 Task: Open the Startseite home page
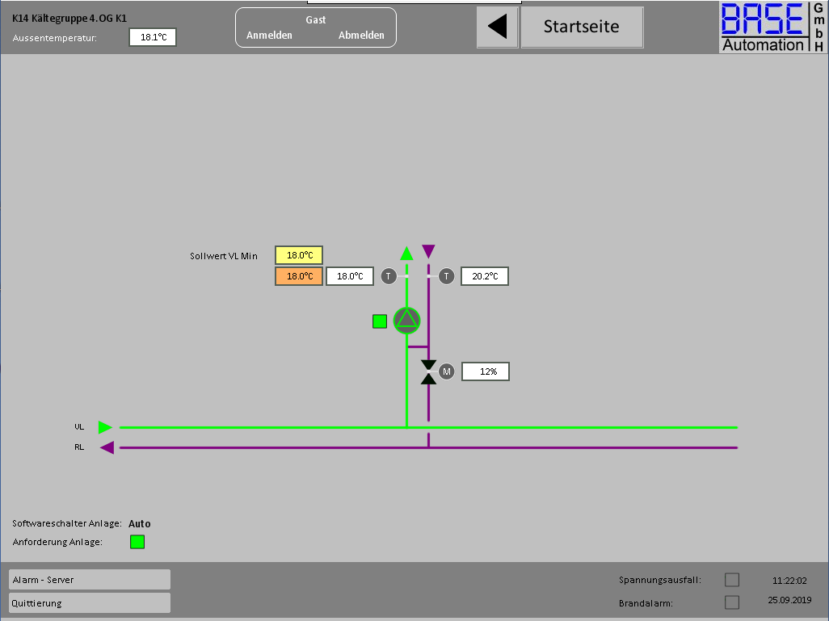tap(582, 27)
